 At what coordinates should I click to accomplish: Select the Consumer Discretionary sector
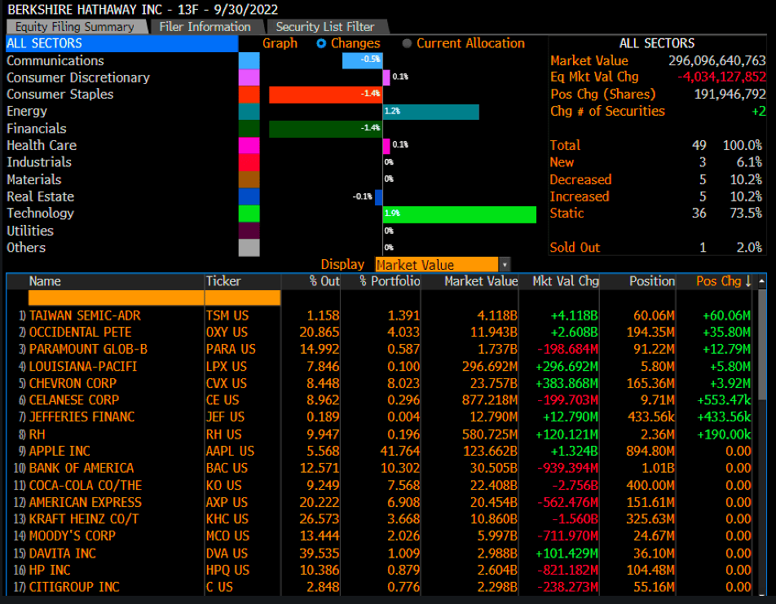tap(121, 77)
